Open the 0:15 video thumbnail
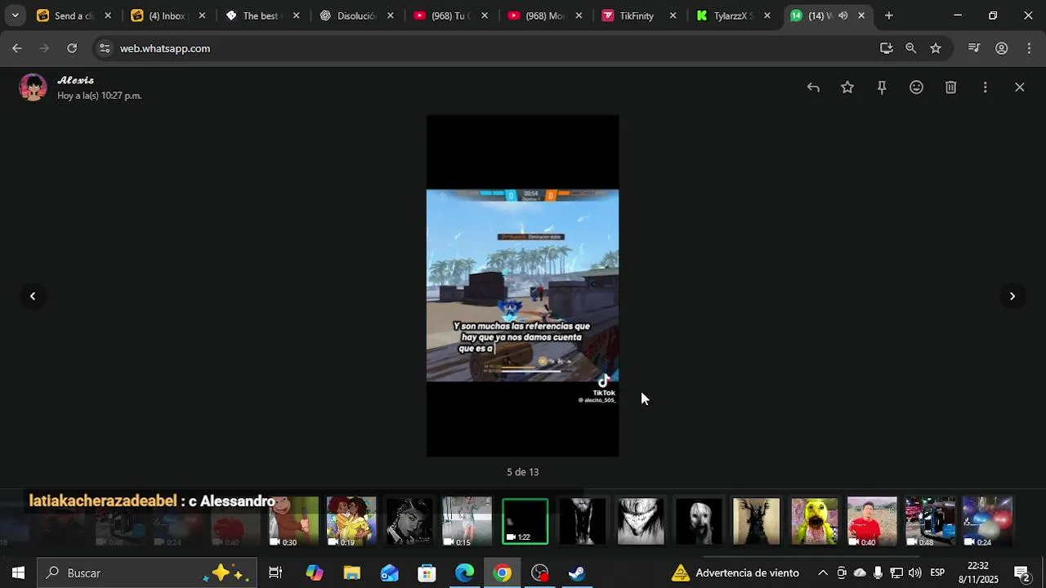 (x=467, y=521)
